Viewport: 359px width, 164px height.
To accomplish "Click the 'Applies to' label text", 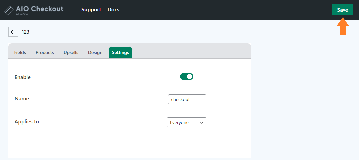I will [x=27, y=122].
